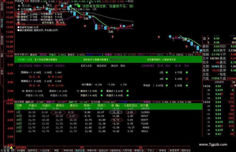Open the 逢底必抄 indicator tab
The height and width of the screenshot is (152, 236).
pos(103,150)
